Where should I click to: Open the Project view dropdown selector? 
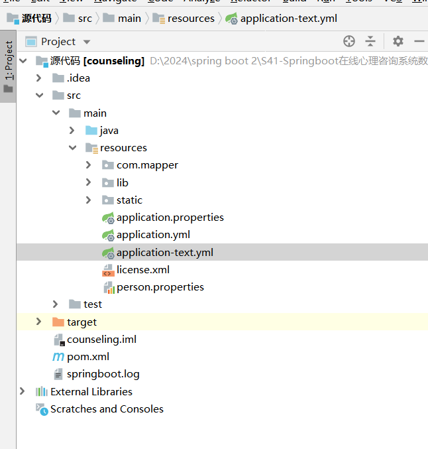87,41
